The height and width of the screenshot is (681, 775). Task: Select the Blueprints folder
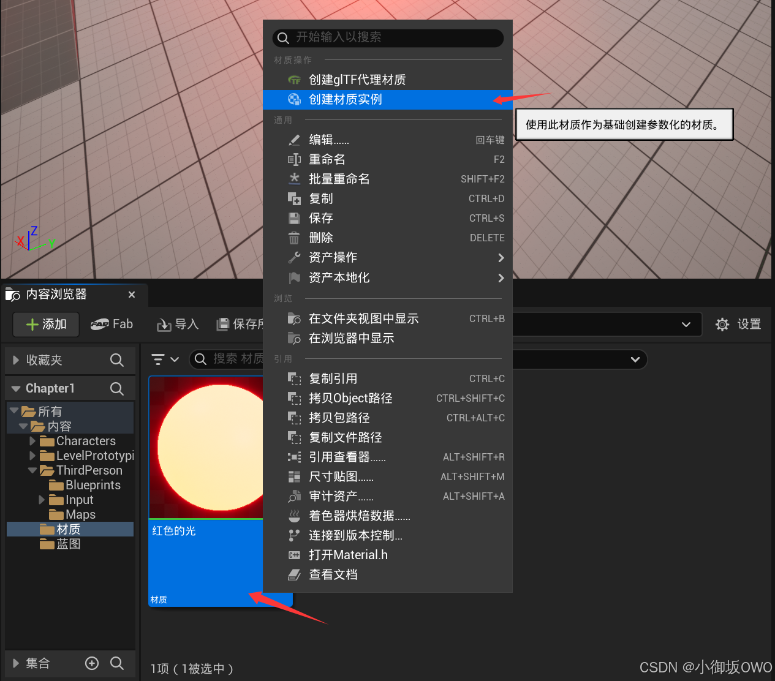[85, 485]
